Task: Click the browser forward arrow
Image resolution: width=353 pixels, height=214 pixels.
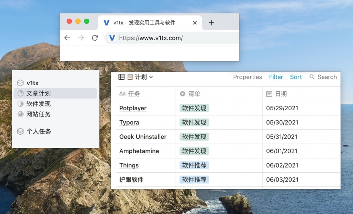Action: coord(81,38)
